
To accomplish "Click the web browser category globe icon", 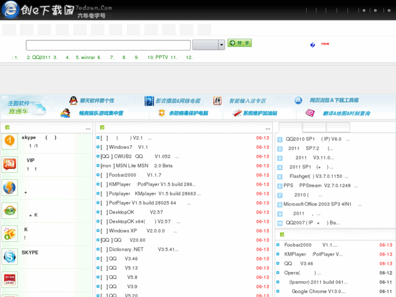I will pyautogui.click(x=298, y=100).
